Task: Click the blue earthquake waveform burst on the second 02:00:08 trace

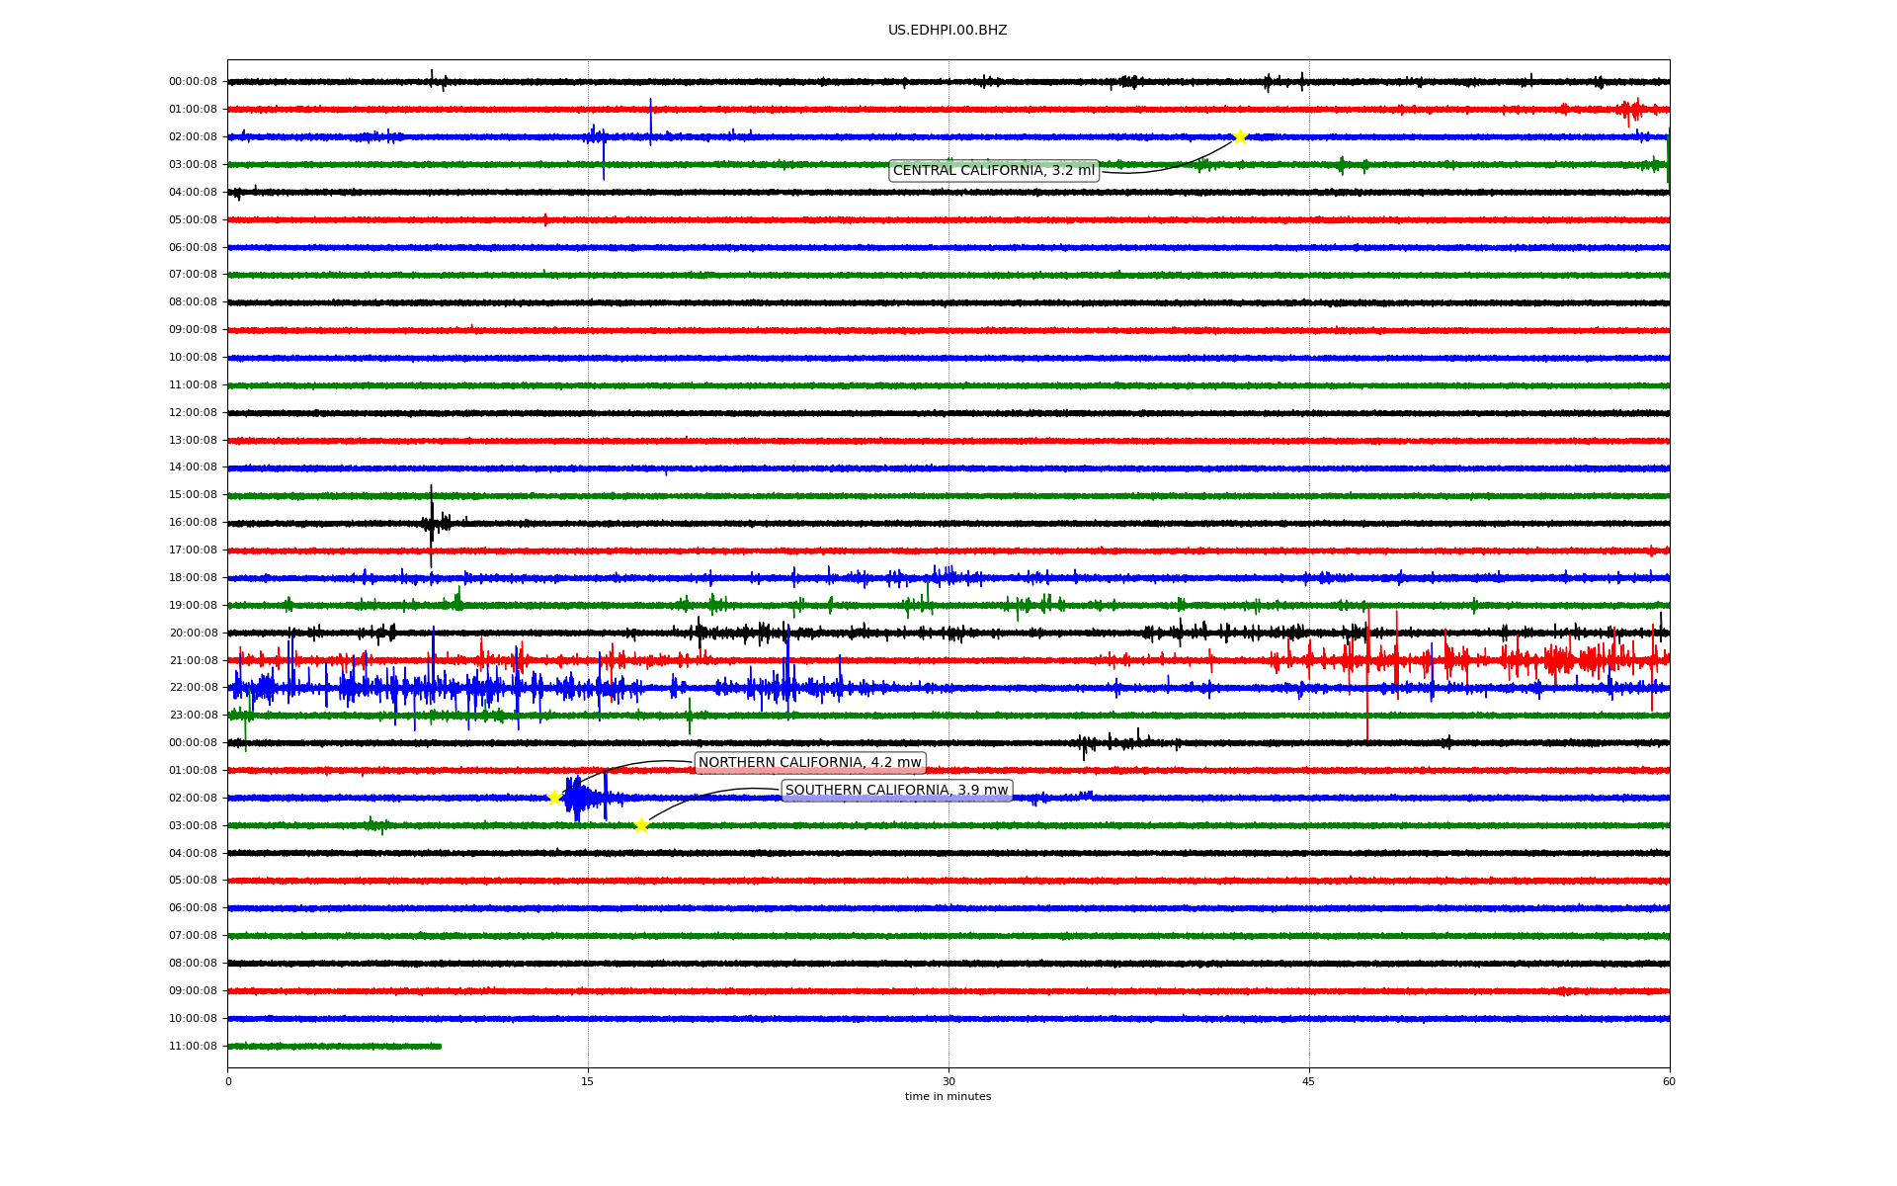Action: point(577,798)
